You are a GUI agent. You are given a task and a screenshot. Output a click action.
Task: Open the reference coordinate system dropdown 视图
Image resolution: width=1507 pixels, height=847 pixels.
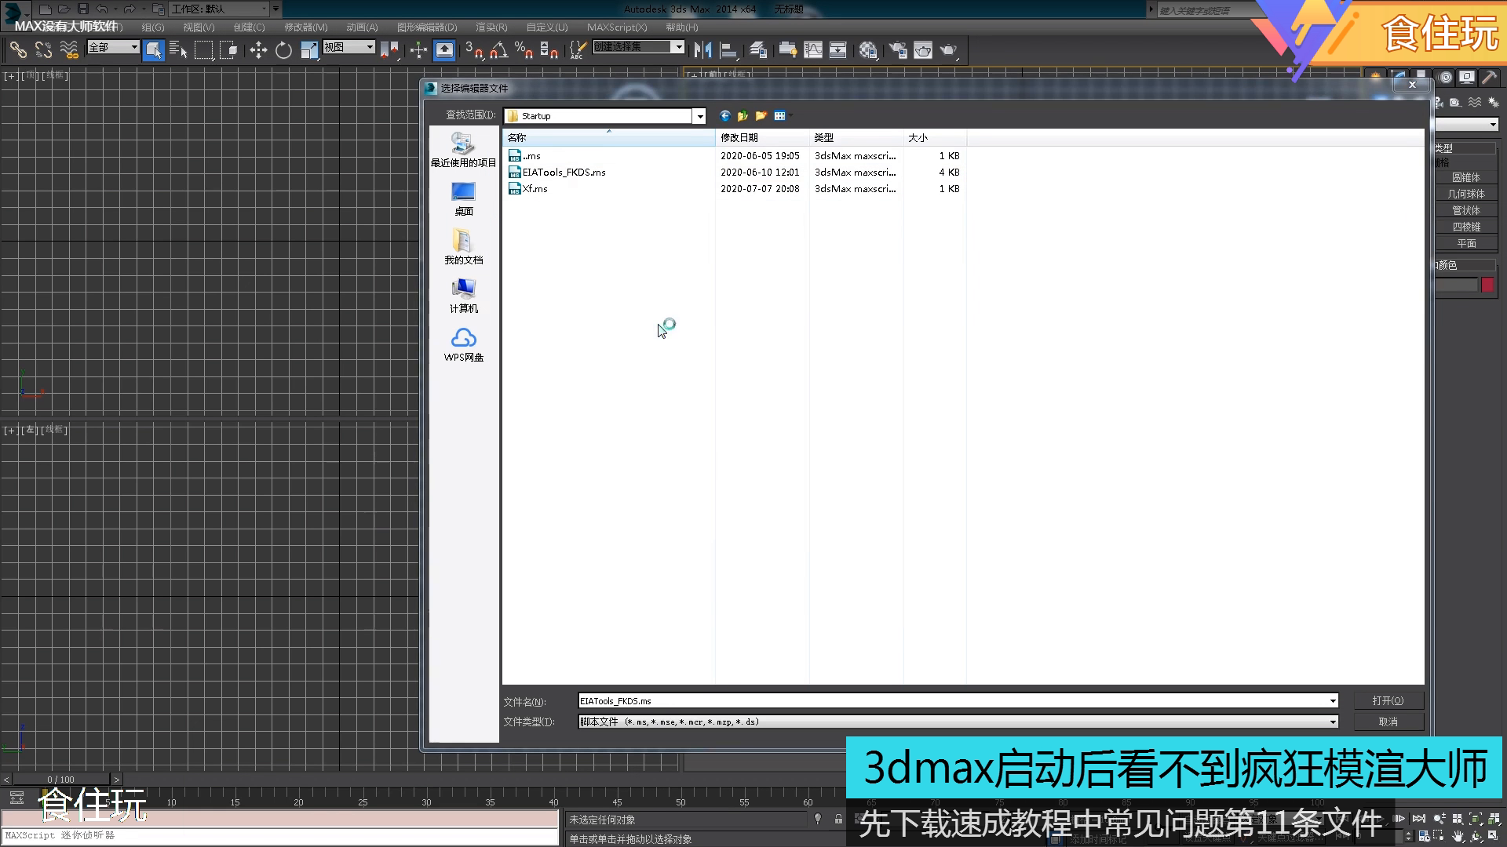click(349, 47)
